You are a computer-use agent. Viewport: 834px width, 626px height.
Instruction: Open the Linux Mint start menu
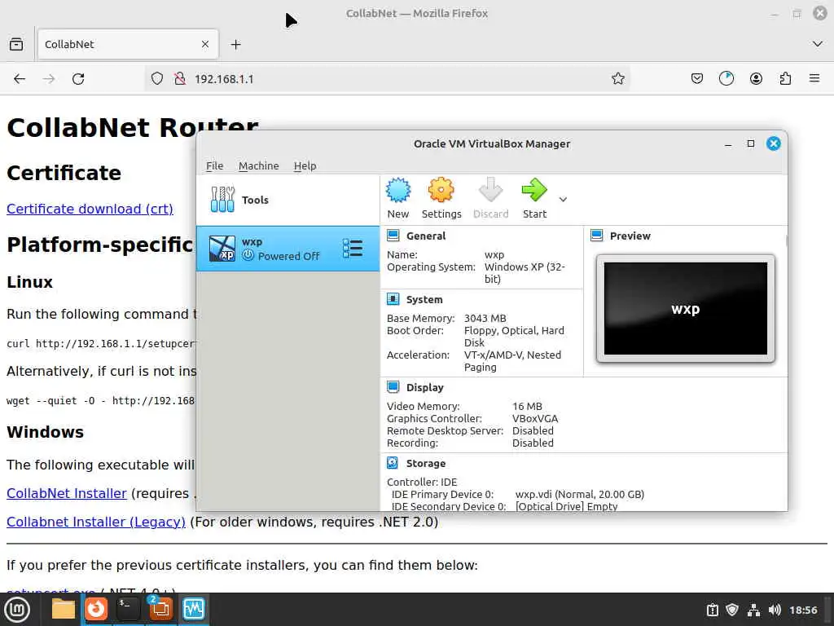(x=17, y=610)
